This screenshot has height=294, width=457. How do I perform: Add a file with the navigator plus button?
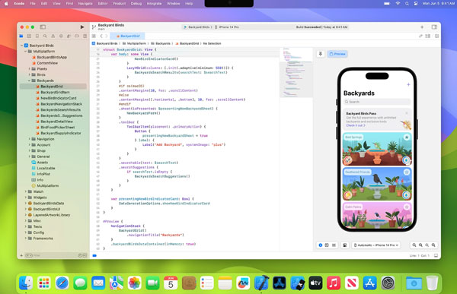pos(21,255)
